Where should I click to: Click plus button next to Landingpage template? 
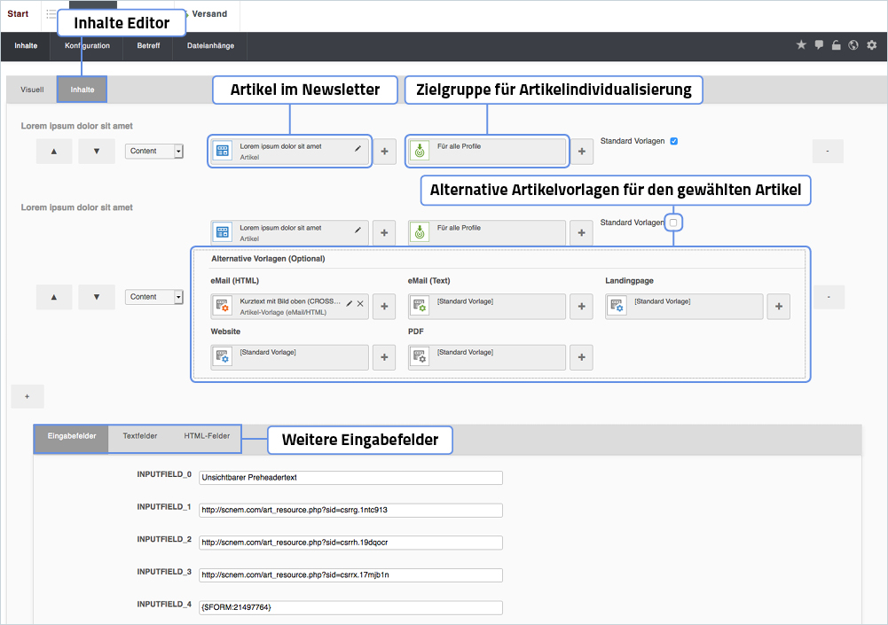[x=778, y=306]
